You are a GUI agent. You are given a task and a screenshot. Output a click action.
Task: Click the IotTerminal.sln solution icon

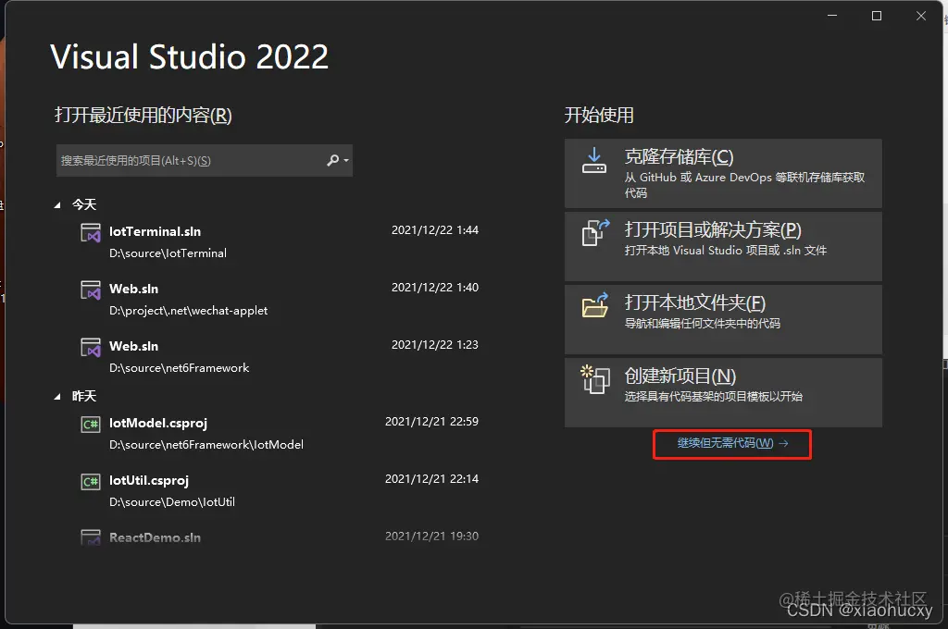(x=91, y=232)
